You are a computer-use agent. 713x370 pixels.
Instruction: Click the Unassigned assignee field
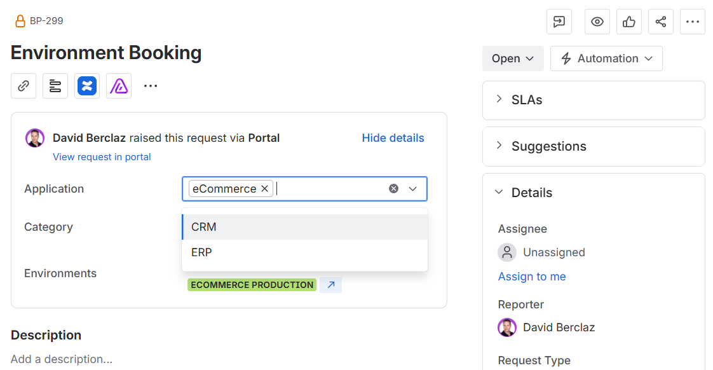pyautogui.click(x=541, y=252)
